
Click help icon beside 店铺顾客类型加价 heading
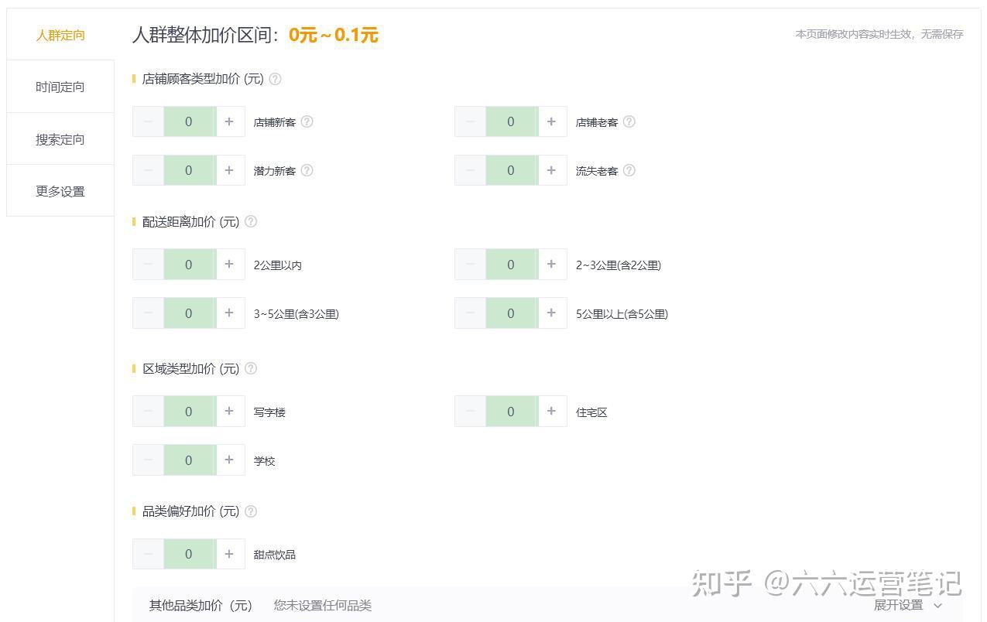click(275, 79)
